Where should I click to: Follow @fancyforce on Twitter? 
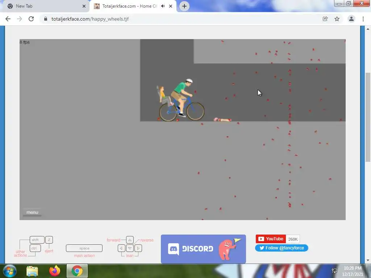[x=282, y=248]
